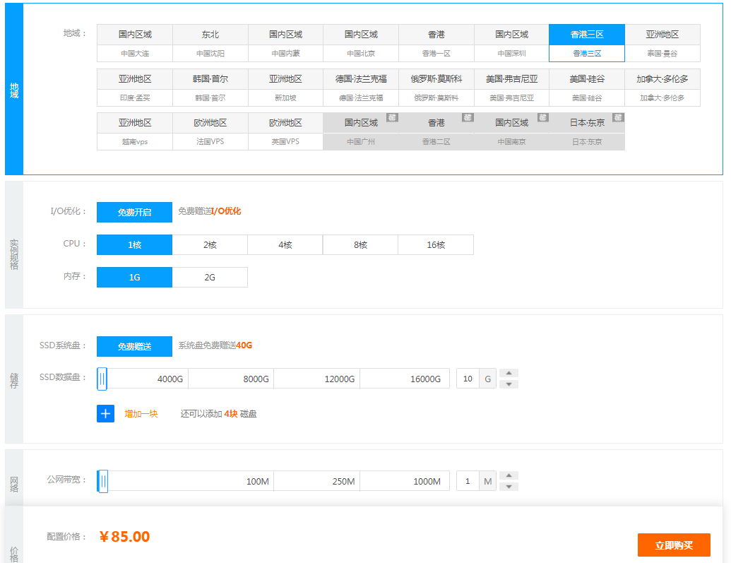The width and height of the screenshot is (731, 563).
Task: Click the 免费赠送 system disk toggle
Action: 134,346
